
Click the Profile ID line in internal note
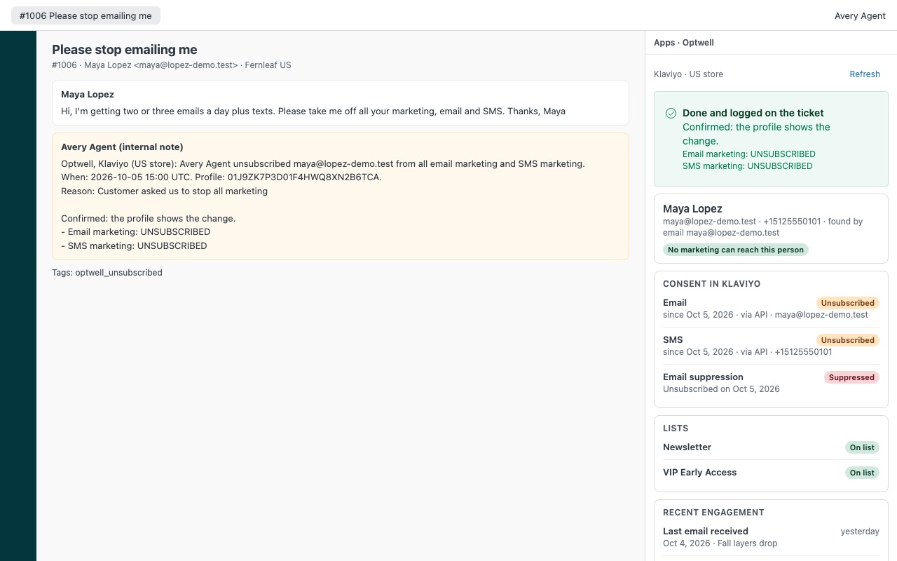[x=221, y=177]
